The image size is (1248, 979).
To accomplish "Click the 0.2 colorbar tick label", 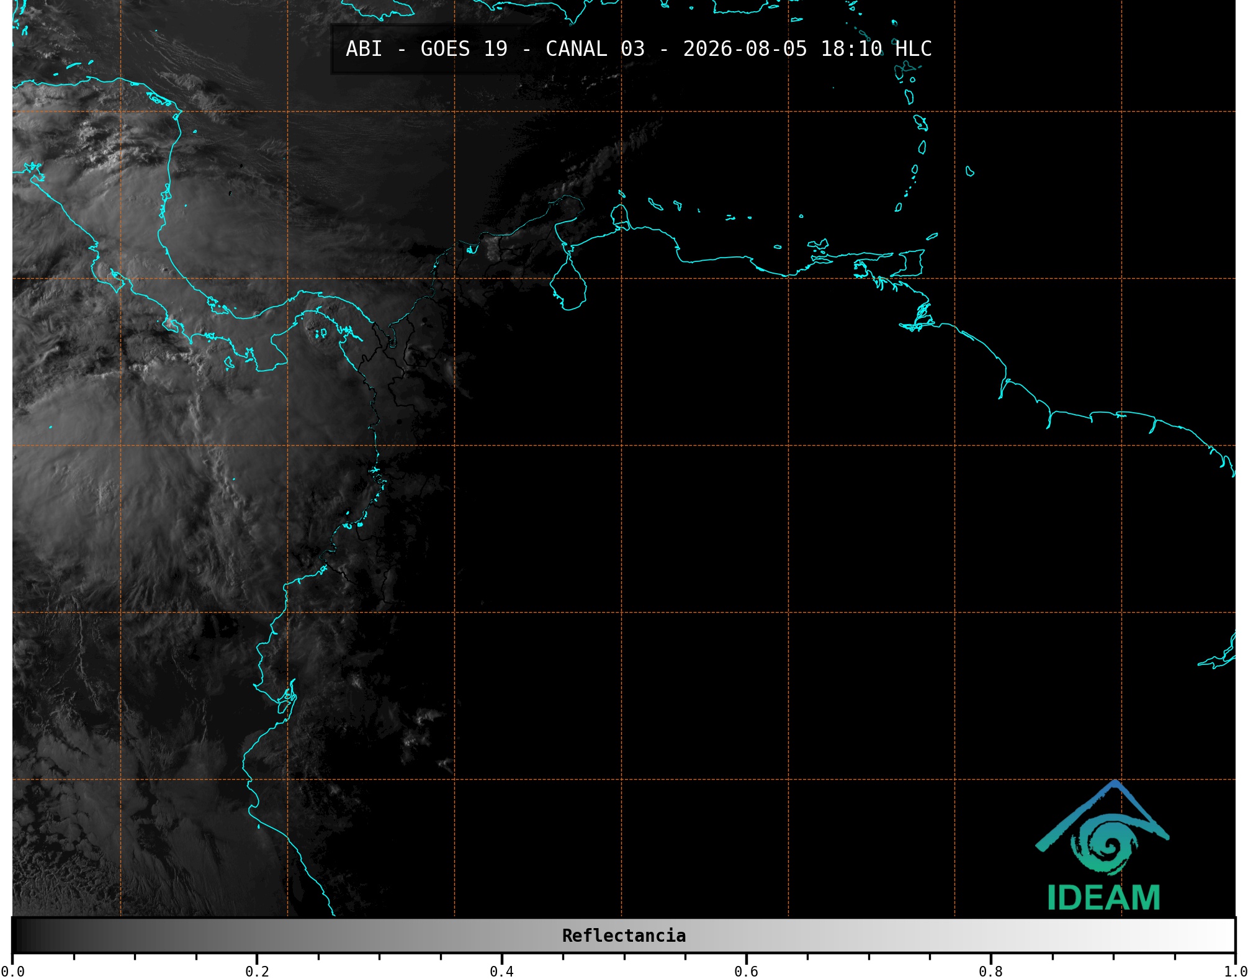I will point(257,971).
